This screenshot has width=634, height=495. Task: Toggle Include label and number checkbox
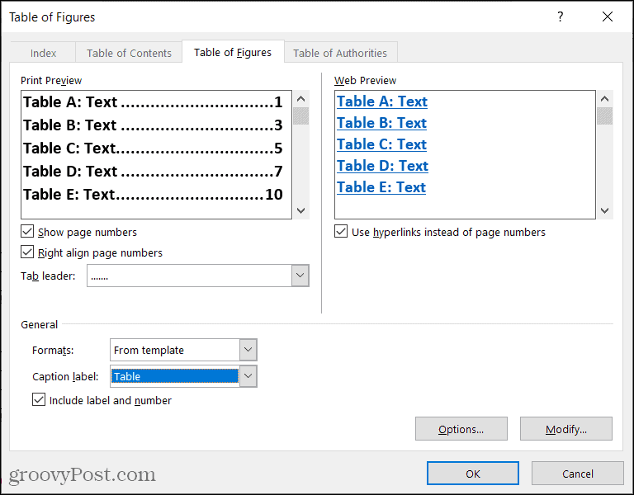point(39,401)
